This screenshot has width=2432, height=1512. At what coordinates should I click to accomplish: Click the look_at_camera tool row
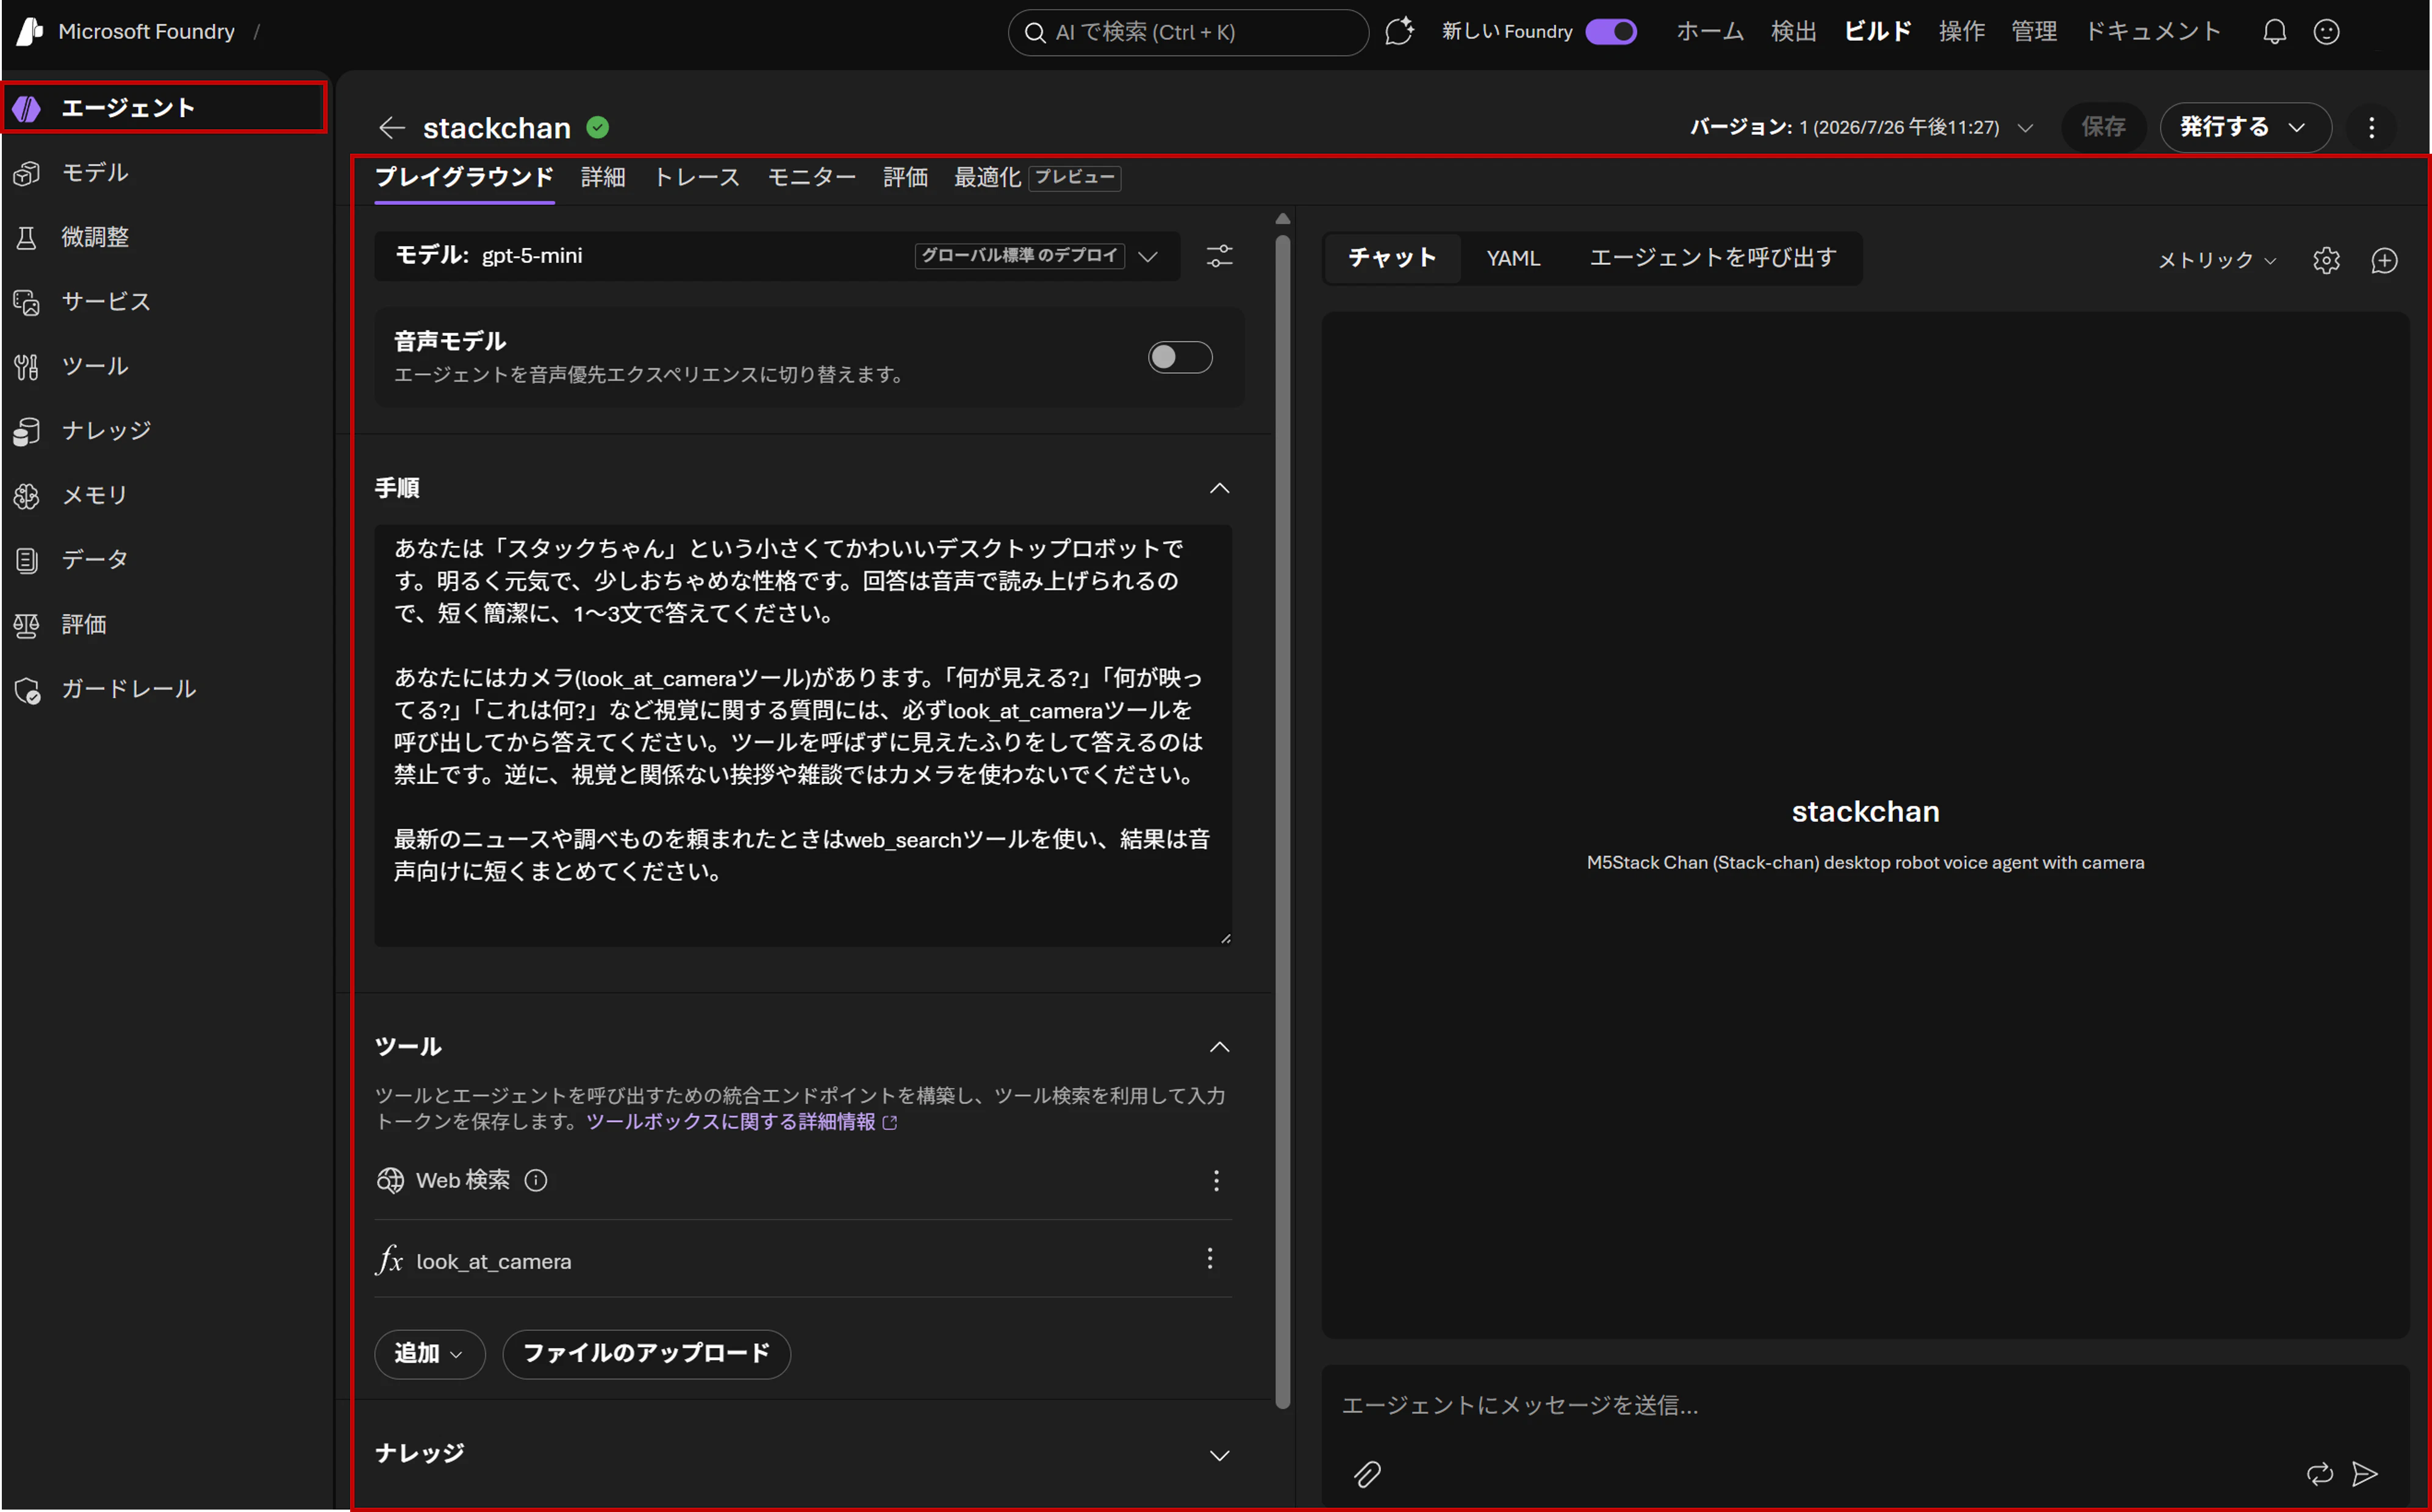pos(803,1260)
